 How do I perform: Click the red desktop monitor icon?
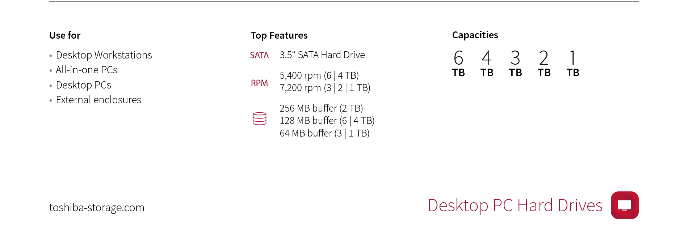pos(625,205)
